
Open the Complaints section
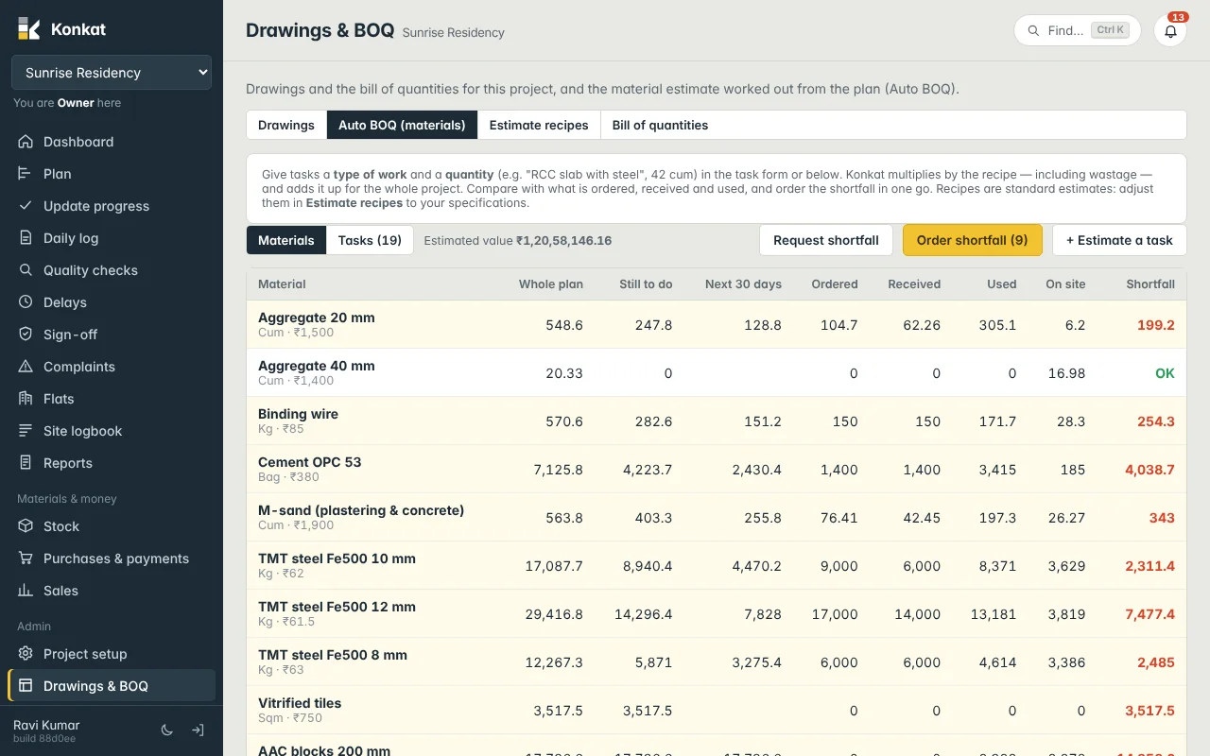tap(112, 367)
